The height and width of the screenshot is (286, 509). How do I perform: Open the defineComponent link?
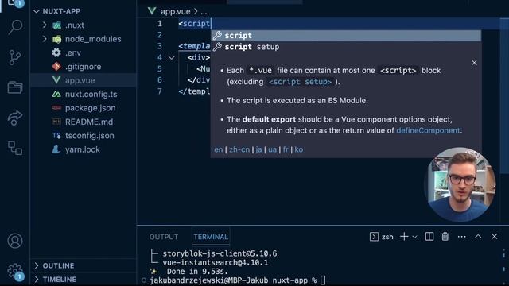tap(428, 130)
